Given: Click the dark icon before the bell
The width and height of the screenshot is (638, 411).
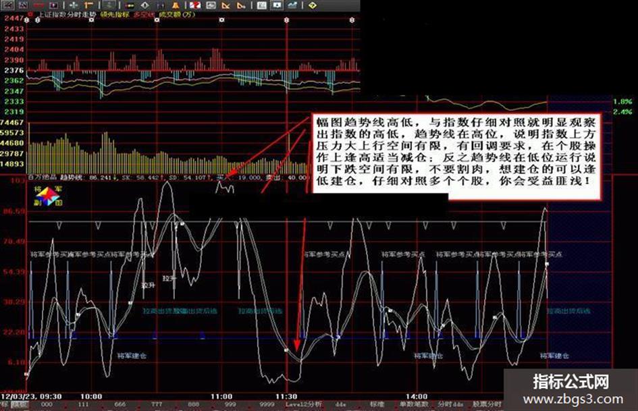Looking at the screenshot, I should [x=161, y=5].
